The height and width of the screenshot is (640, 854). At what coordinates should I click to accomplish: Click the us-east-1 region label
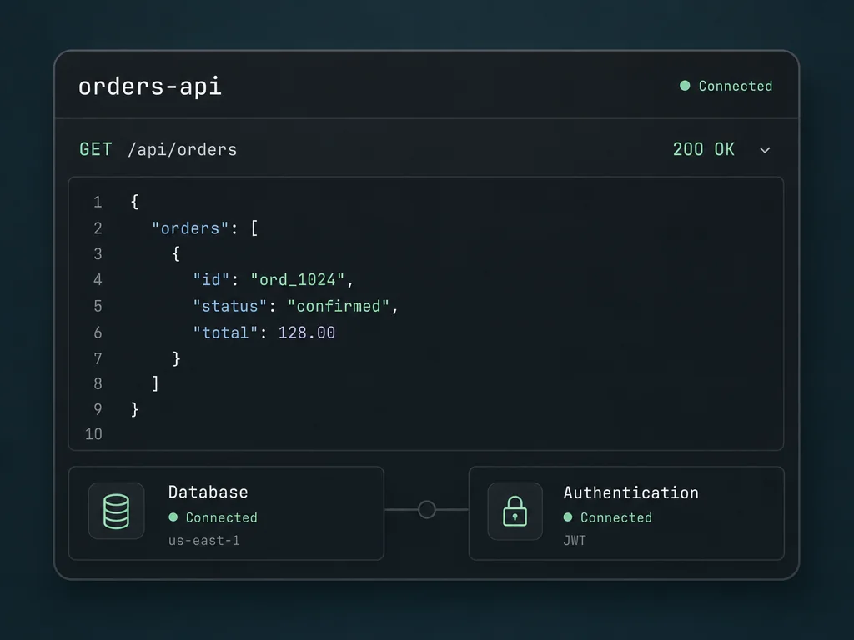(x=203, y=540)
